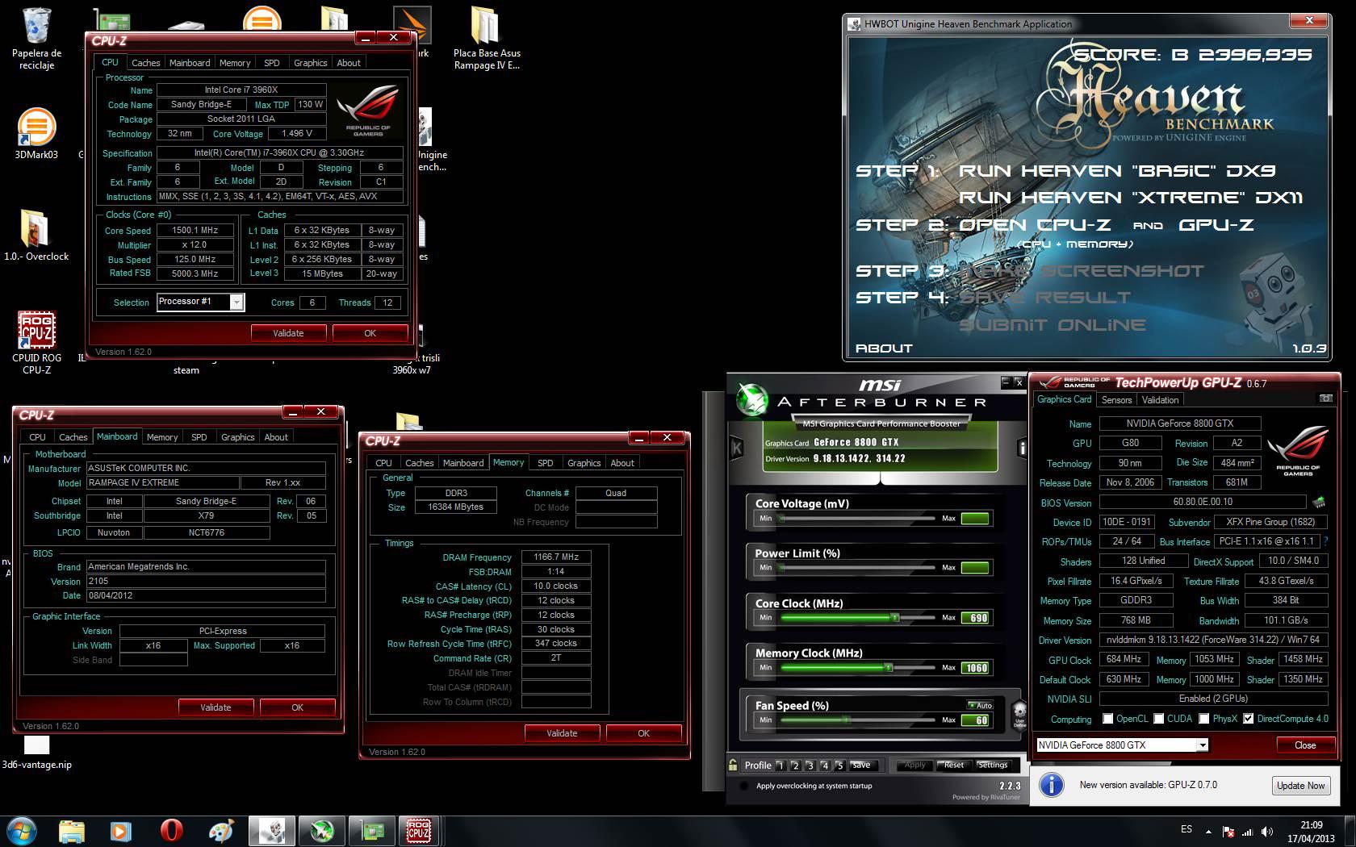Open Paint from the taskbar
The height and width of the screenshot is (847, 1356).
click(x=220, y=830)
